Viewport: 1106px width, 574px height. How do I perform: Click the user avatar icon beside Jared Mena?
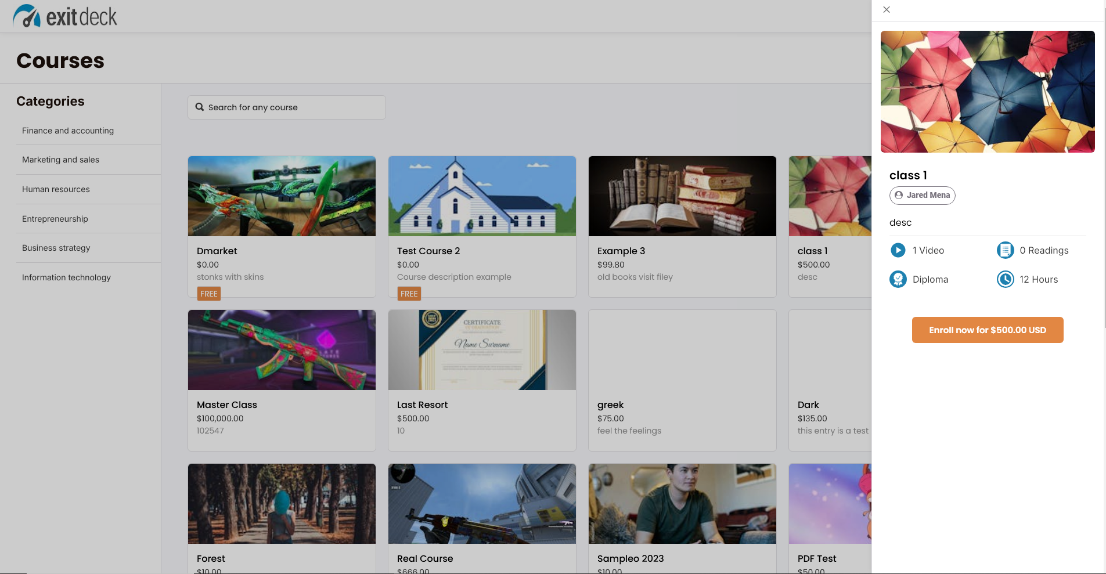(899, 195)
